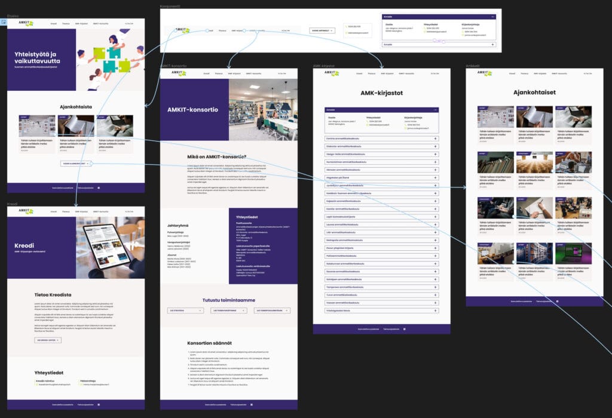Screen dimensions: 612x418
Task: Select the Komponentit frame label
Action: (x=170, y=6)
